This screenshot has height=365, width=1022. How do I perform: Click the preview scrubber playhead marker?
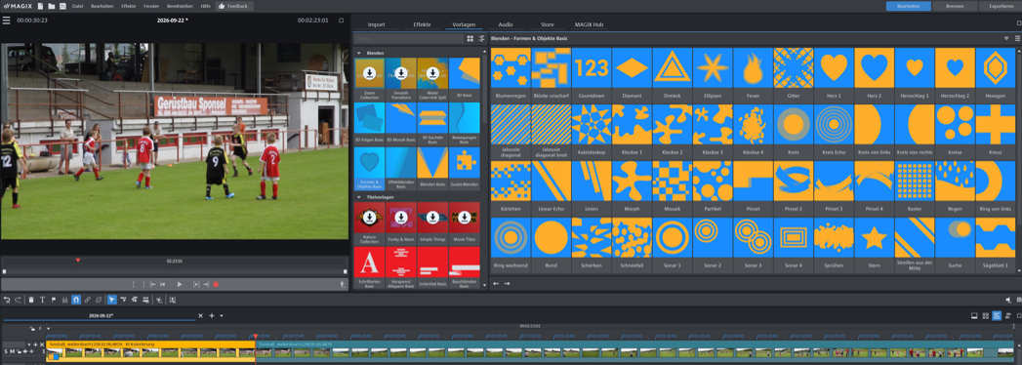point(77,260)
